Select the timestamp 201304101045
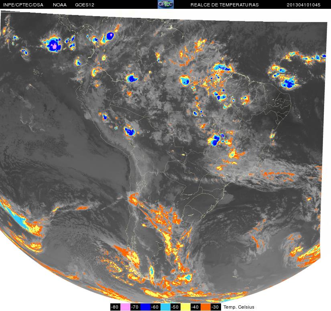Image resolution: width=331 pixels, height=311 pixels. (x=304, y=5)
